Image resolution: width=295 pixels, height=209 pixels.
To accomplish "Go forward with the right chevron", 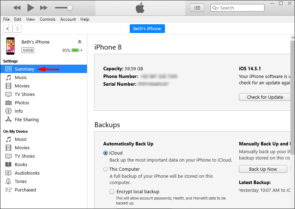I will click(x=17, y=28).
